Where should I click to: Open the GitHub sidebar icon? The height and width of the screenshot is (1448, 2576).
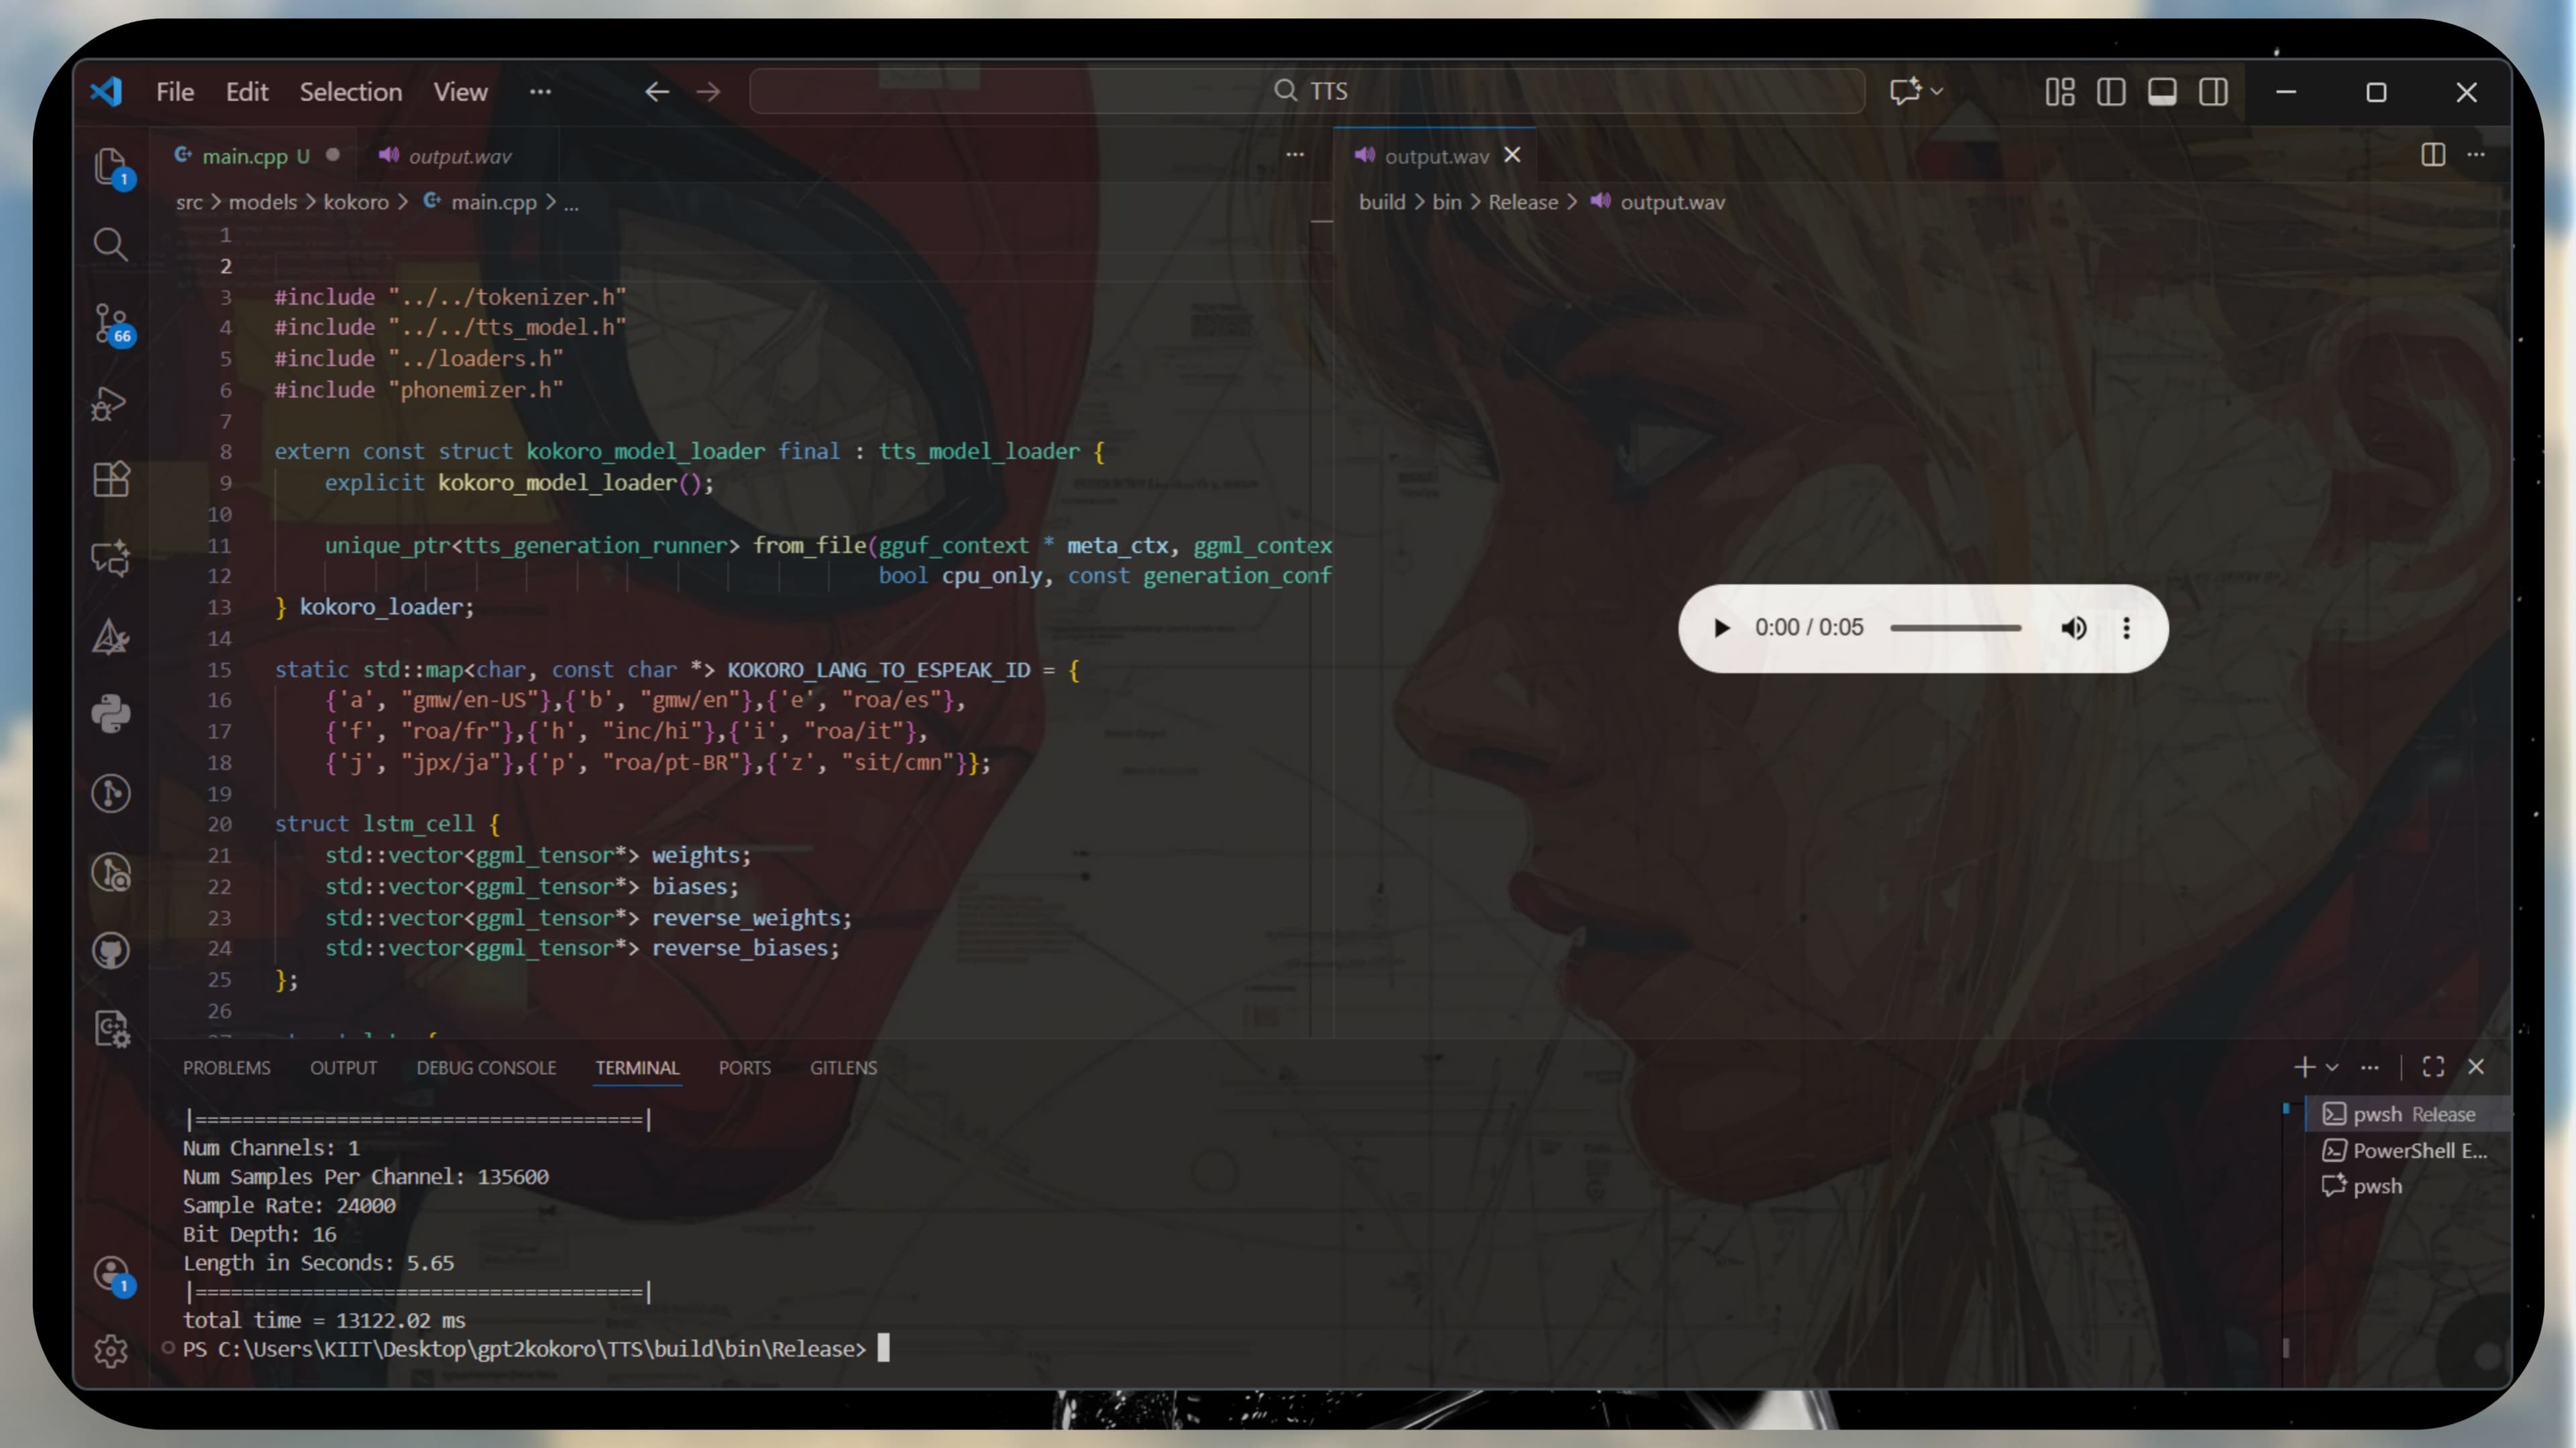pyautogui.click(x=110, y=951)
